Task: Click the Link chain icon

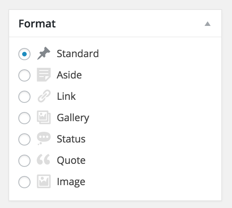Action: [x=44, y=96]
